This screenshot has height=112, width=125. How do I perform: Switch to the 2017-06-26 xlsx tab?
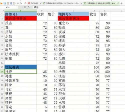(x=61, y=3)
